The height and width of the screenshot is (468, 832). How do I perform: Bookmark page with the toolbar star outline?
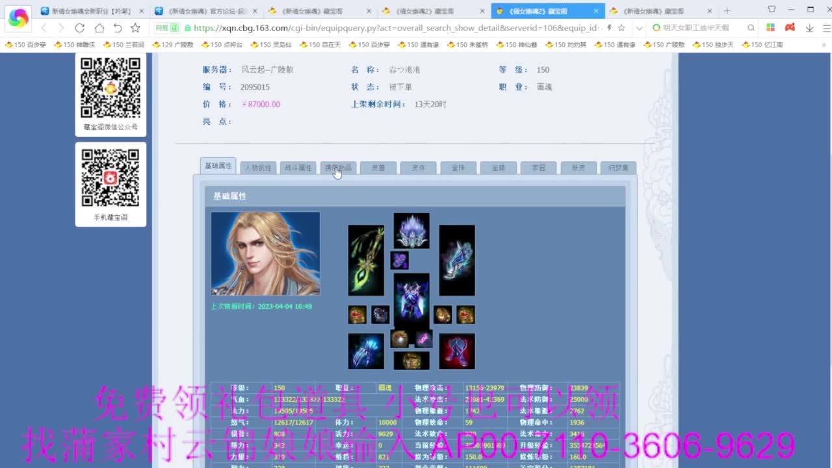pyautogui.click(x=135, y=28)
